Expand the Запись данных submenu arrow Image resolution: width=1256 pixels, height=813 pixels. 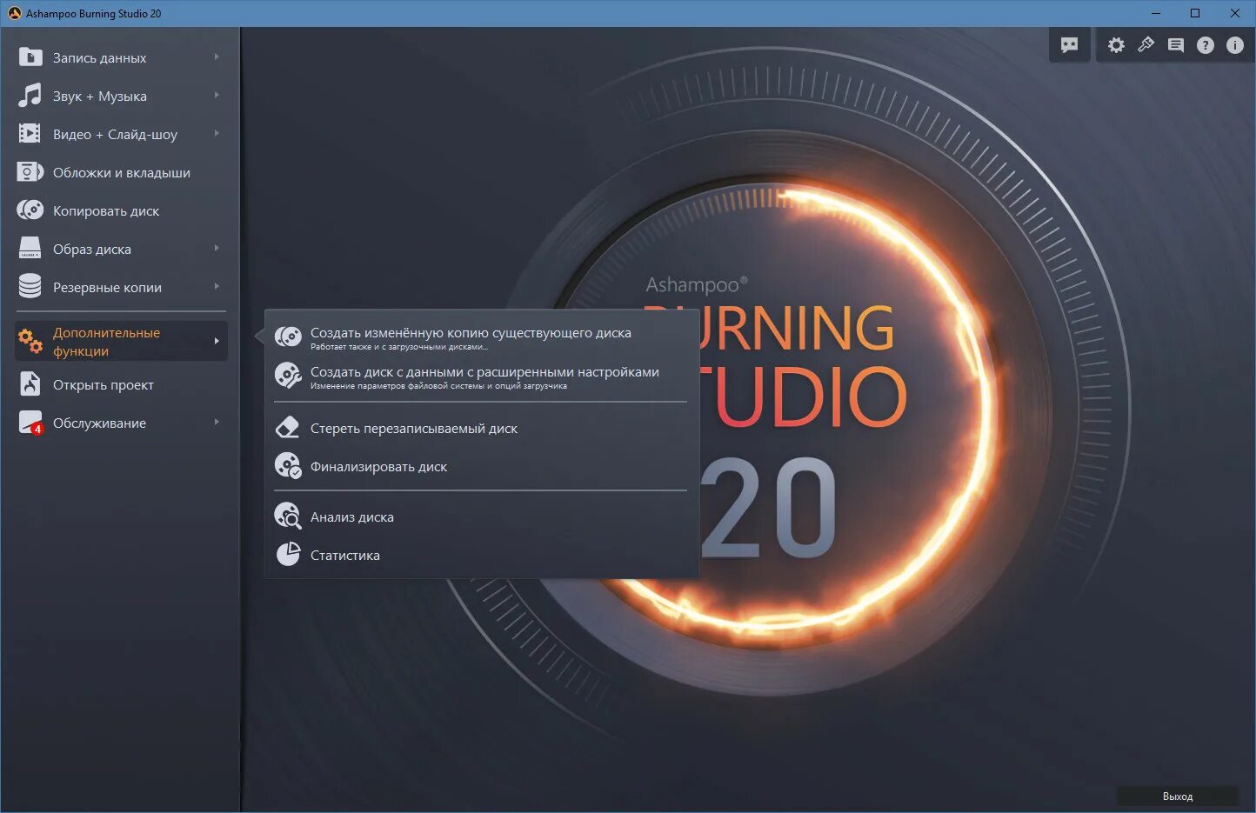pyautogui.click(x=217, y=57)
